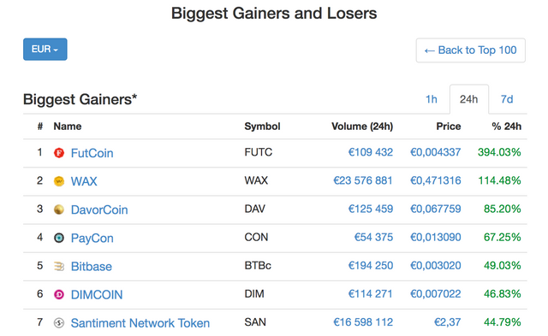Switch to the 7d gainers tab

(507, 99)
